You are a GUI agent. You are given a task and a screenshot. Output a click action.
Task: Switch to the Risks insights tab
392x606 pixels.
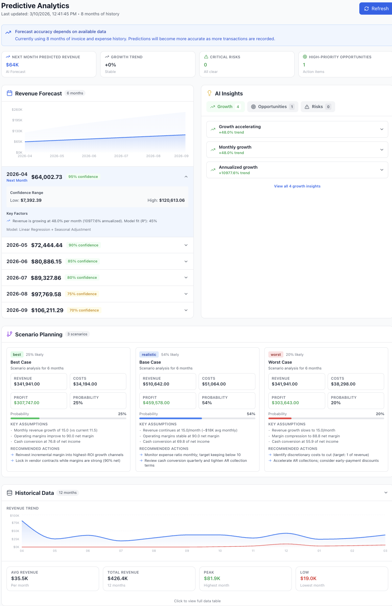(x=318, y=107)
